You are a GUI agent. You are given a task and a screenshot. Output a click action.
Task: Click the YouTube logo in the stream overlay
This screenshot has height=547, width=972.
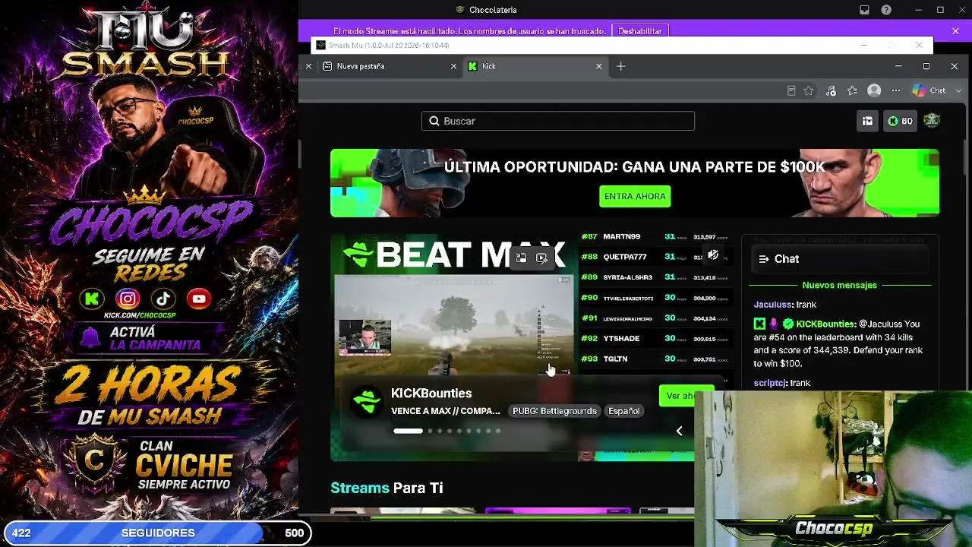tap(199, 299)
